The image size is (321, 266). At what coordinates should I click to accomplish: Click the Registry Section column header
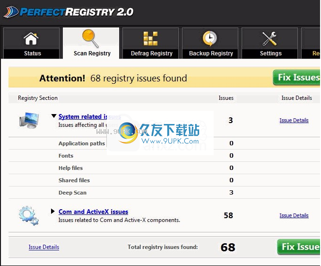(38, 98)
